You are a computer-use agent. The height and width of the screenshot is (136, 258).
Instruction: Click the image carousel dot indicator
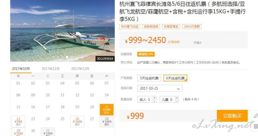coord(67,57)
